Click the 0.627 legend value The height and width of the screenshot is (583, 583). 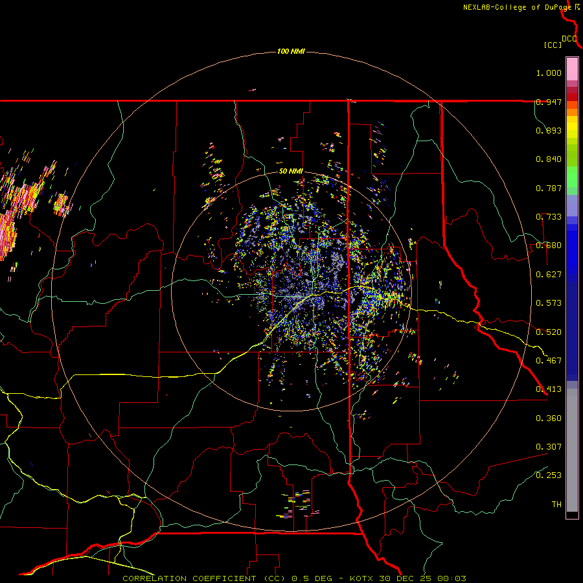(549, 275)
